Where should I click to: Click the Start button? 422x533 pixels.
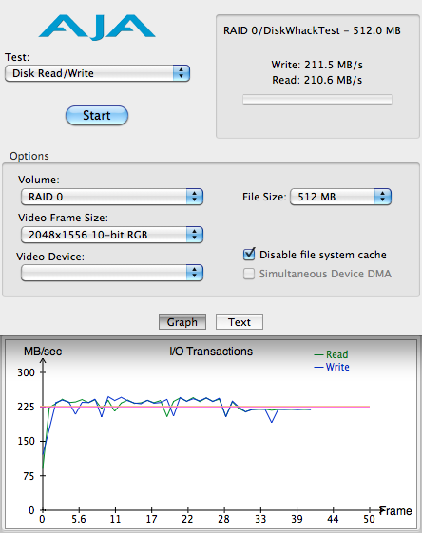(97, 115)
